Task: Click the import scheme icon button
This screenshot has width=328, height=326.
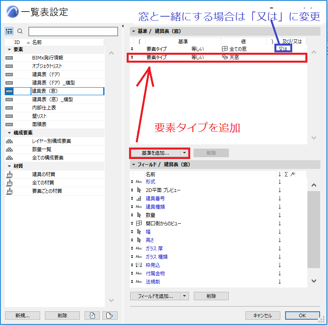Action: 92,316
